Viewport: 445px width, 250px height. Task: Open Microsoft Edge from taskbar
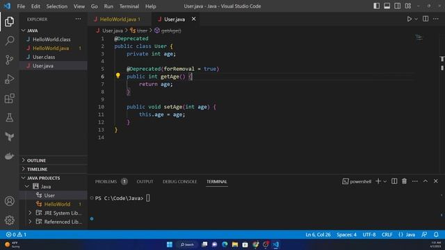225,244
